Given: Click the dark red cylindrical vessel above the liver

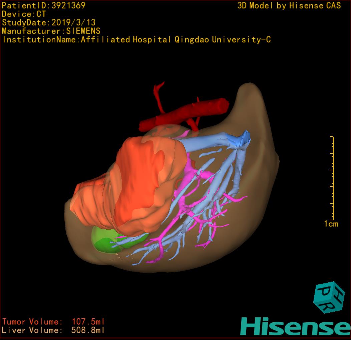Looking at the screenshot, I should click(x=184, y=114).
